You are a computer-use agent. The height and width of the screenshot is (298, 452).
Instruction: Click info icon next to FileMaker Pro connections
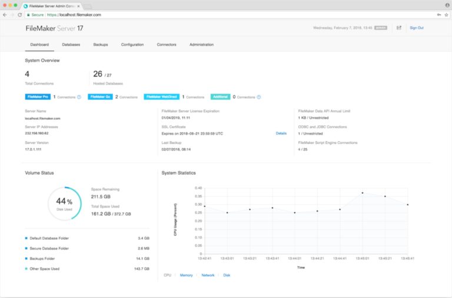click(79, 97)
